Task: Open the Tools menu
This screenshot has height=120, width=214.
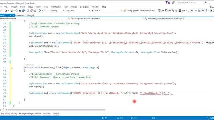Action: 46,7
